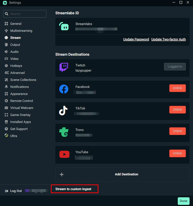Go to Audio settings
Screen dimensions: 193x206
tap(15, 52)
